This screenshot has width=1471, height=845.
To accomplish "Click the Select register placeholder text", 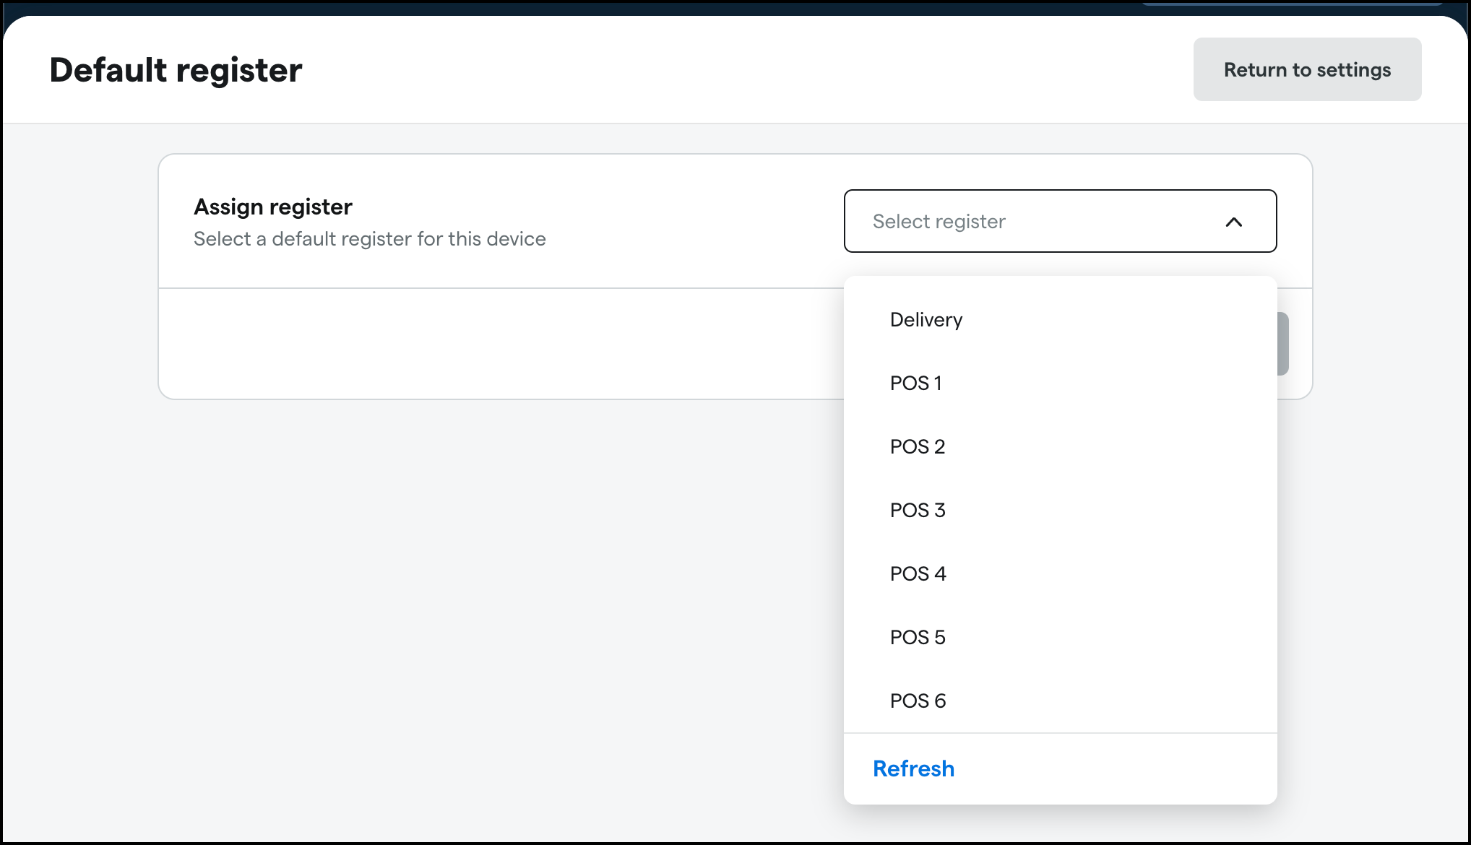I will pos(939,222).
